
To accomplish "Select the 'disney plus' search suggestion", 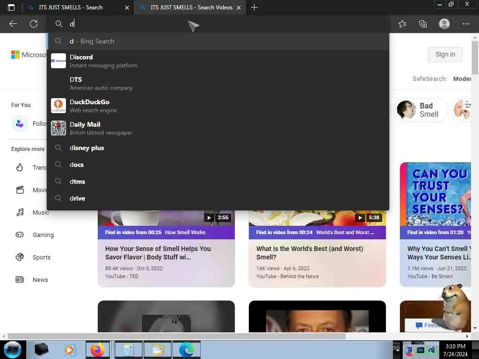I will [218, 148].
